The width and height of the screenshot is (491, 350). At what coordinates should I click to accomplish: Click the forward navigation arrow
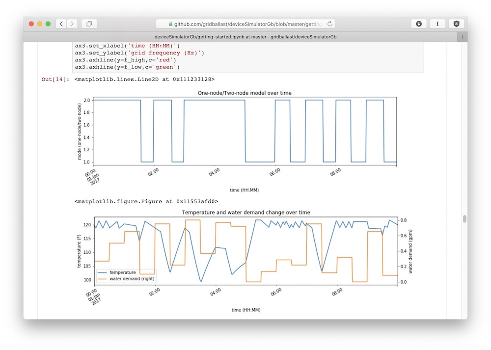tap(72, 24)
